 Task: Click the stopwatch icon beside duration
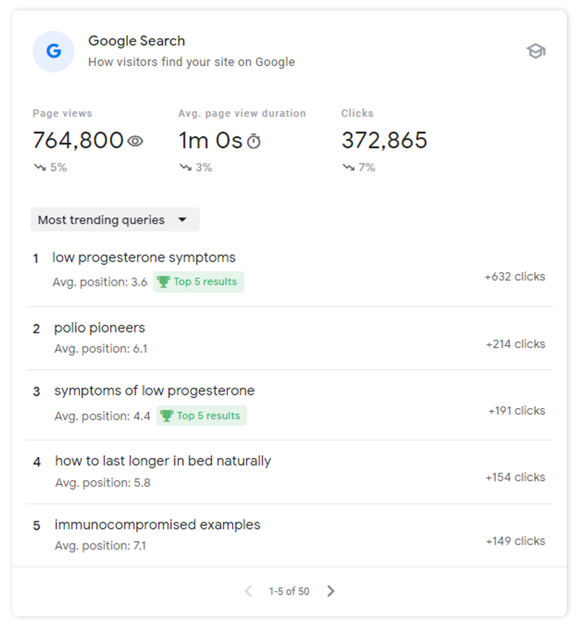pyautogui.click(x=254, y=141)
